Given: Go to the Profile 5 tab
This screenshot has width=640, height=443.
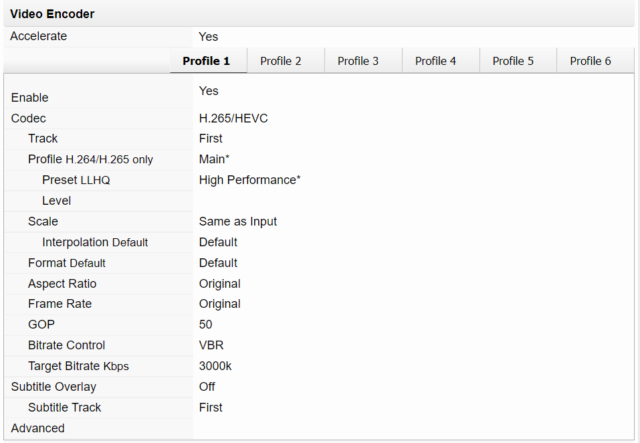Looking at the screenshot, I should click(513, 61).
